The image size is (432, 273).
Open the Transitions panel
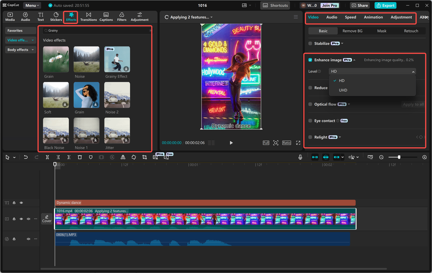click(88, 17)
